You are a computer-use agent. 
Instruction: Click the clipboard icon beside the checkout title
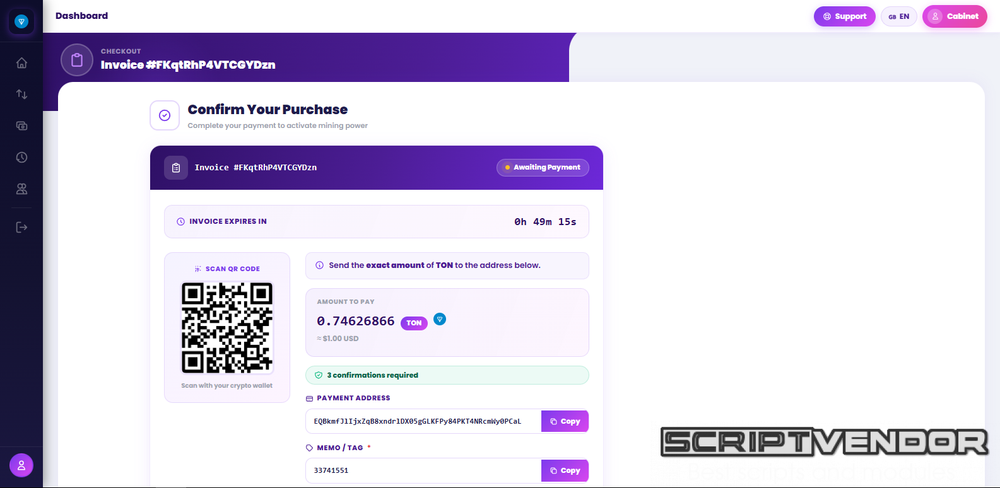[x=77, y=60]
